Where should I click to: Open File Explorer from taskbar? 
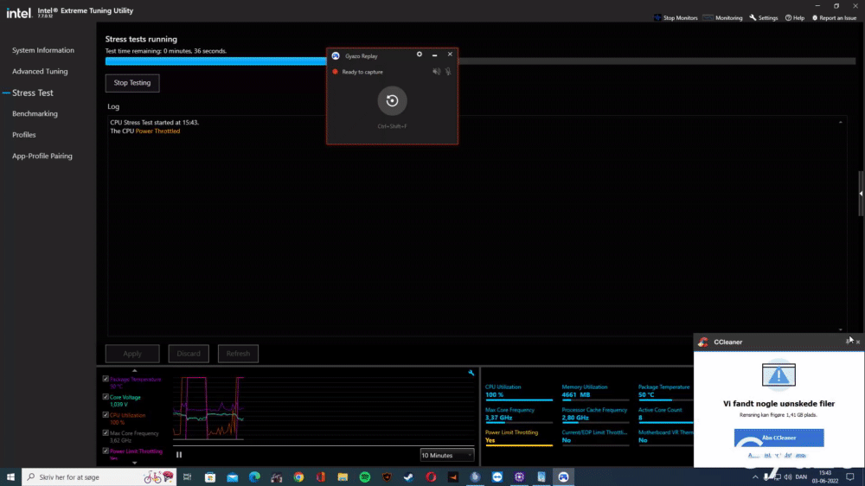[343, 476]
